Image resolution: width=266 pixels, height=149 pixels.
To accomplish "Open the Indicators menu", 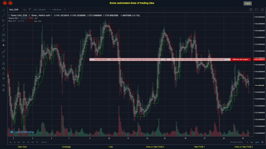I will pyautogui.click(x=55, y=10).
